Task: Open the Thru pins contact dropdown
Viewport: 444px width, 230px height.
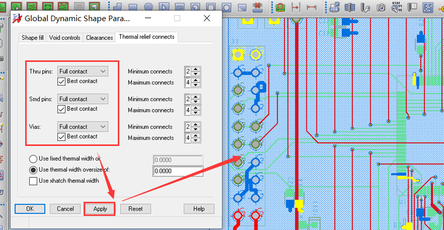Action: click(x=83, y=71)
